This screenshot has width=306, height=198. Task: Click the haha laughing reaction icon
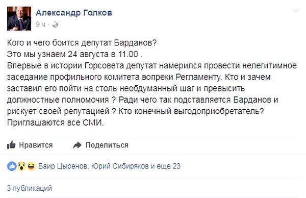pos(31,166)
